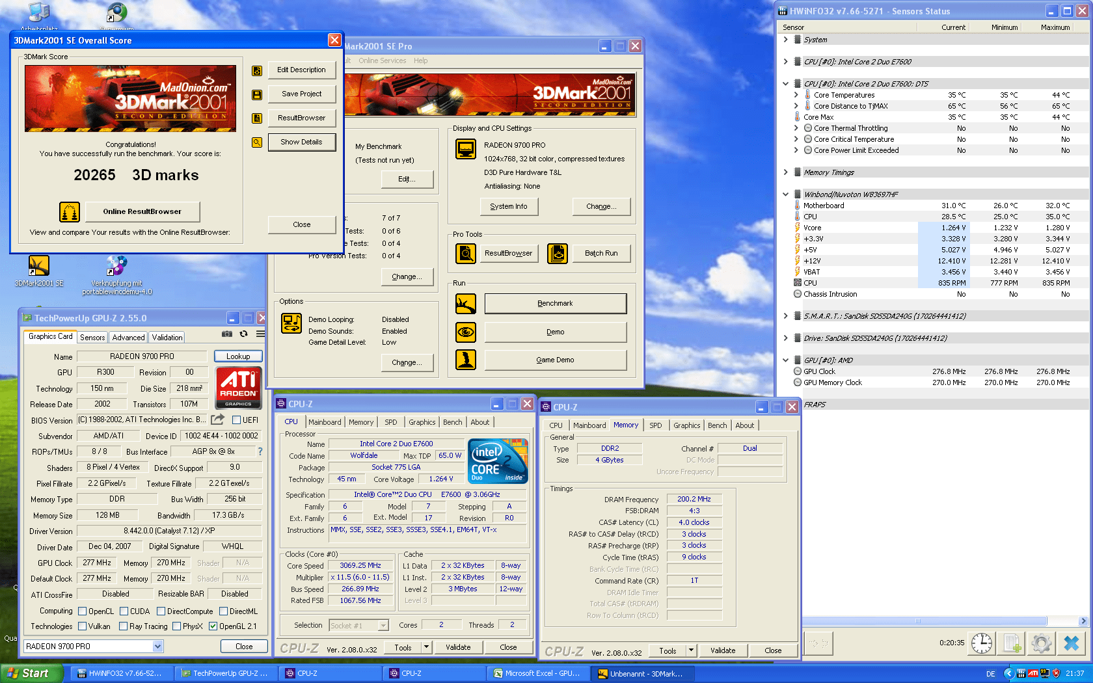
Task: Collapse the GPU [#0]: AMD node
Action: [786, 360]
